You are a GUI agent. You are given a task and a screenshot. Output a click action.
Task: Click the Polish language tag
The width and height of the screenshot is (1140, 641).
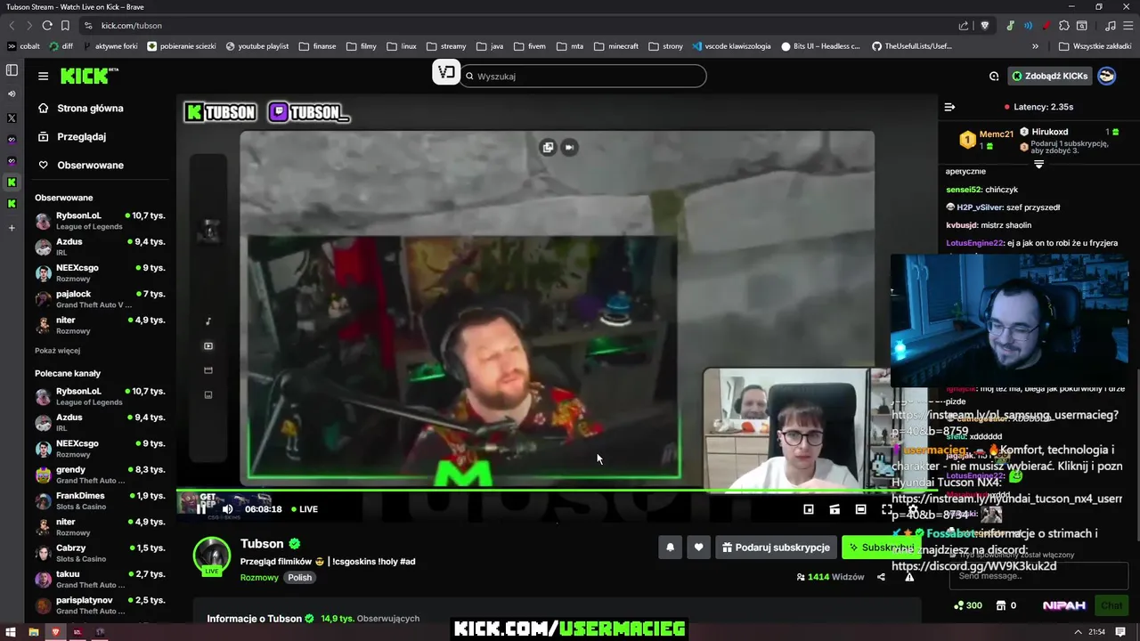coord(300,578)
